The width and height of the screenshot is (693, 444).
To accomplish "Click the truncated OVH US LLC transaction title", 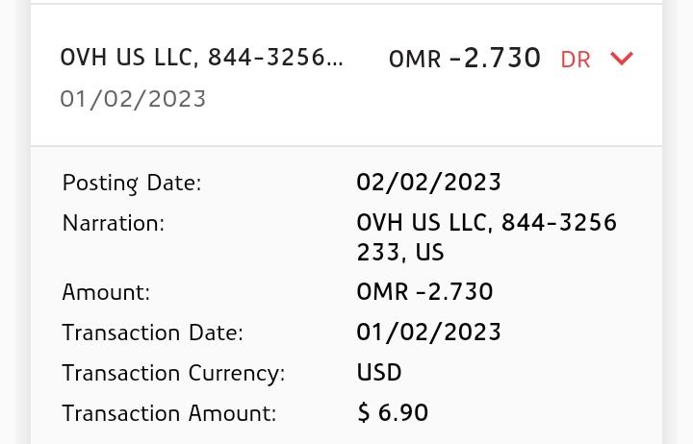I will point(201,58).
